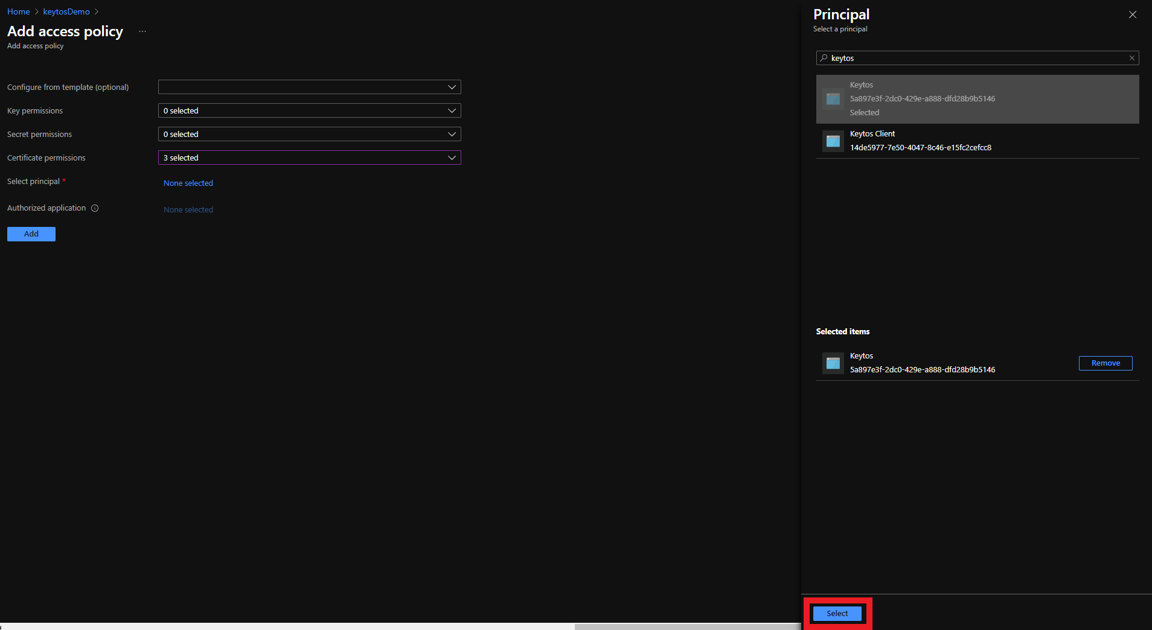Click the Add button
1152x630 pixels.
click(x=31, y=234)
